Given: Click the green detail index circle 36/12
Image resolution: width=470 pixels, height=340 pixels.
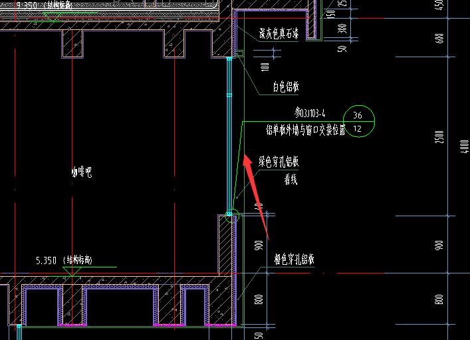Looking at the screenshot, I should (x=358, y=120).
